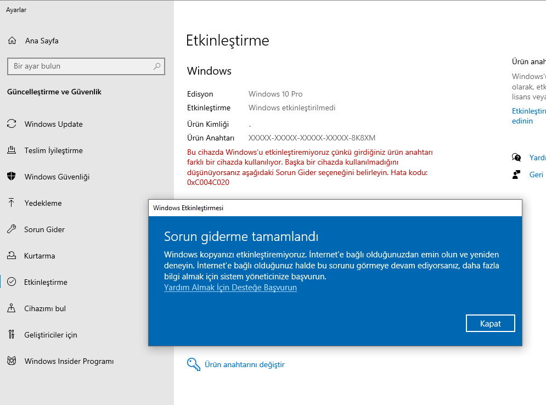Image resolution: width=546 pixels, height=405 pixels.
Task: Click the Cihazımı bul locator icon
Action: 12,308
